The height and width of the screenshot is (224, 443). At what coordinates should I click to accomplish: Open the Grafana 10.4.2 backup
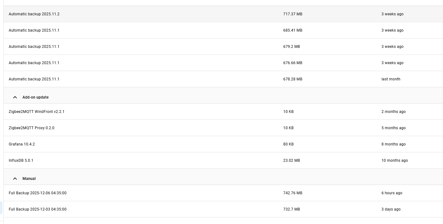22,144
